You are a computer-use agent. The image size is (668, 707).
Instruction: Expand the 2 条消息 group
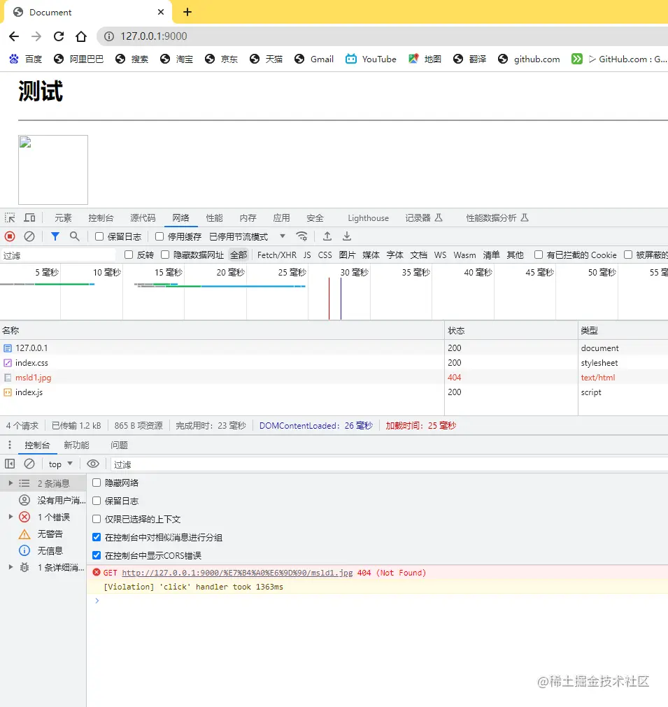click(10, 483)
